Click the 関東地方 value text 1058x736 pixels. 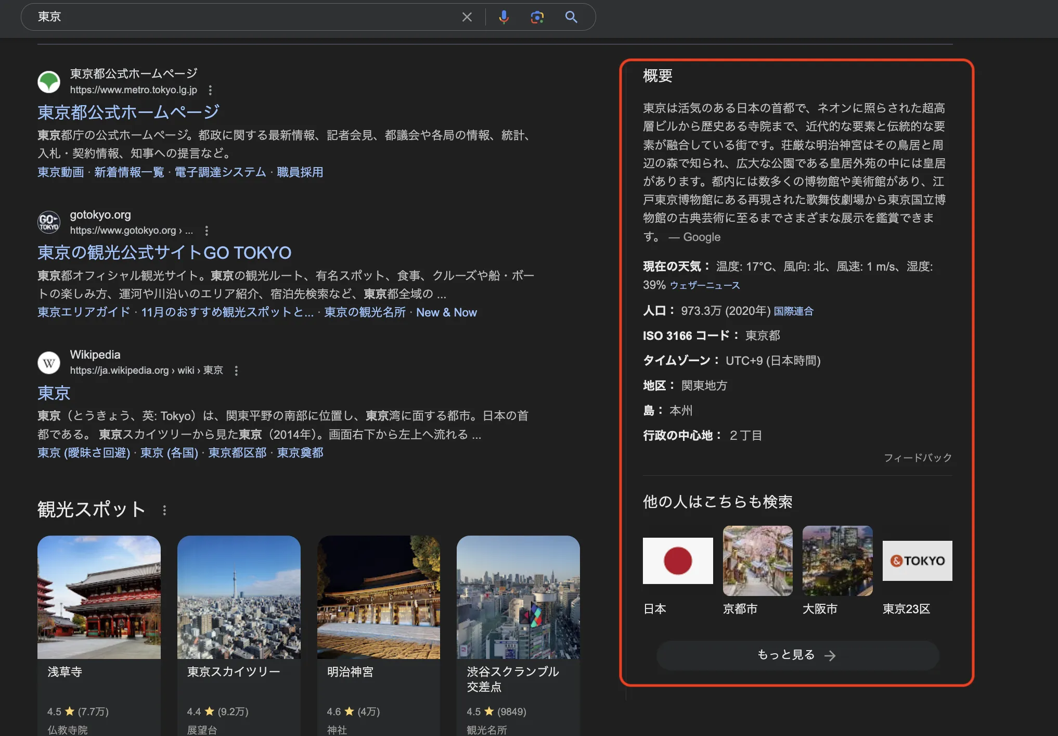click(x=704, y=386)
